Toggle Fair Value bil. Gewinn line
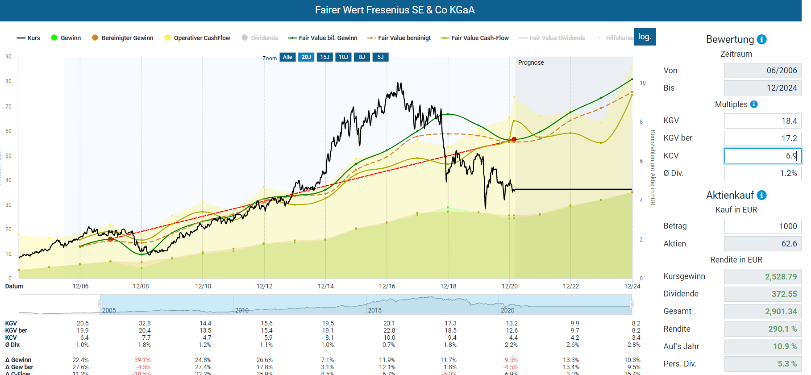The width and height of the screenshot is (811, 375). click(323, 38)
